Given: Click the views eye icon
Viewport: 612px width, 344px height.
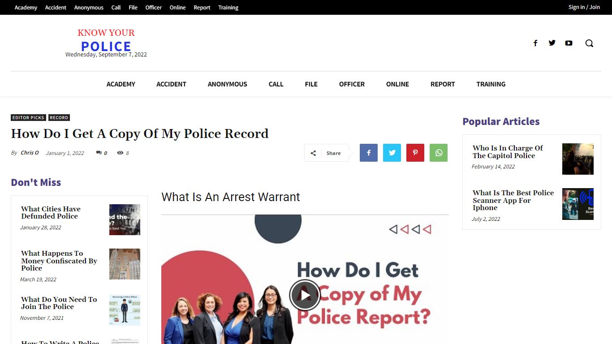Looking at the screenshot, I should click(120, 153).
